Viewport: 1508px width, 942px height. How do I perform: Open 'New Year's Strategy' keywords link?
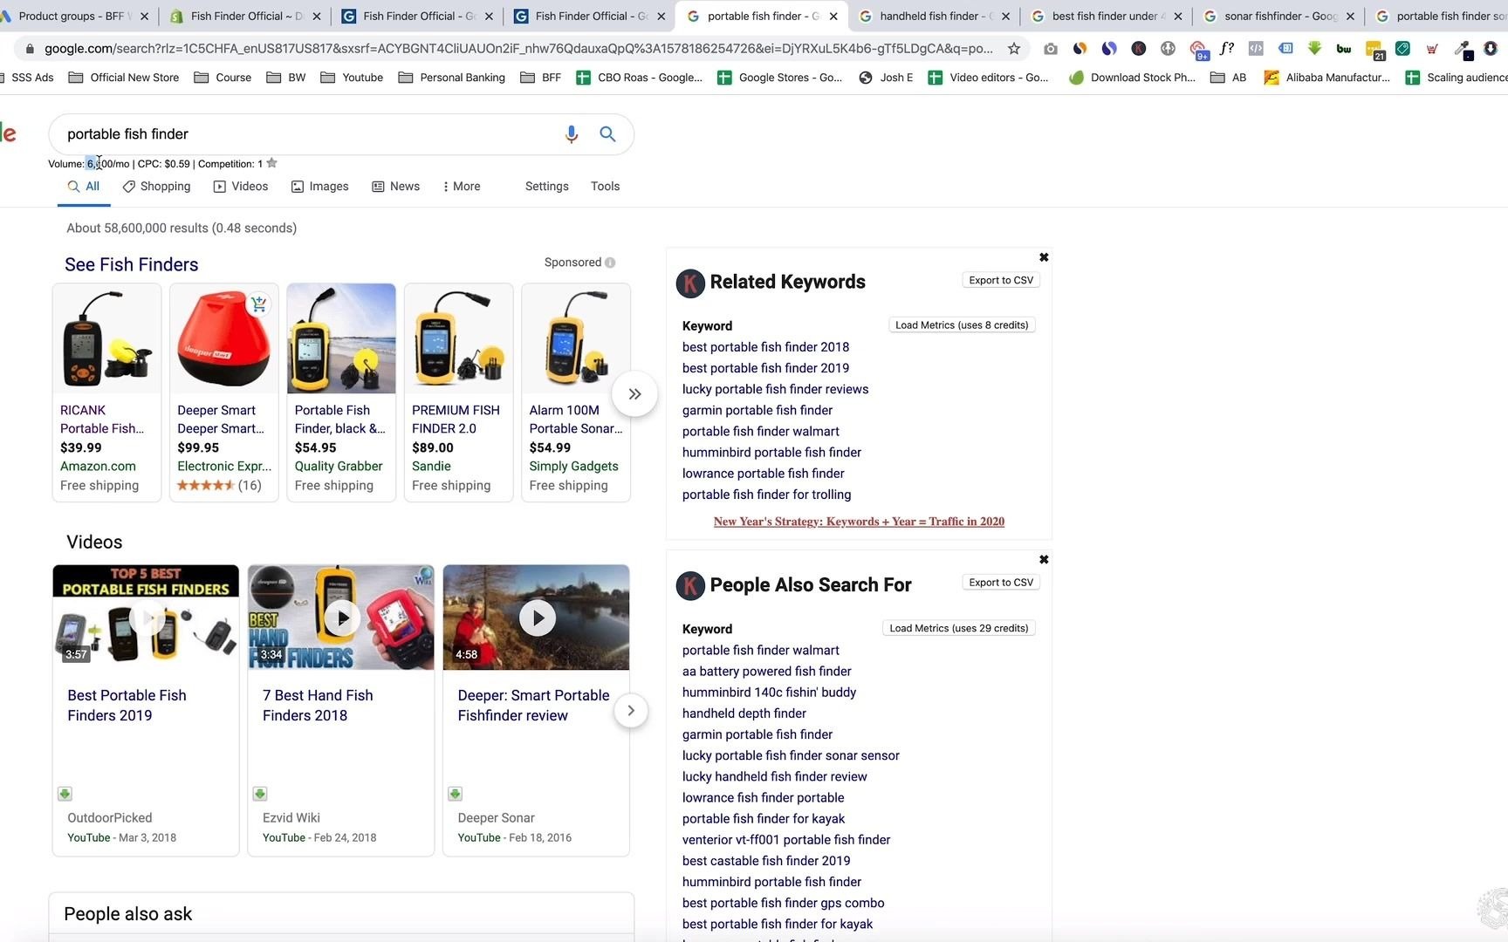click(859, 522)
